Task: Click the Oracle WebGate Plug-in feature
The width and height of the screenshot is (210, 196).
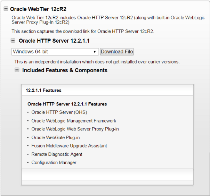Action: click(56, 137)
